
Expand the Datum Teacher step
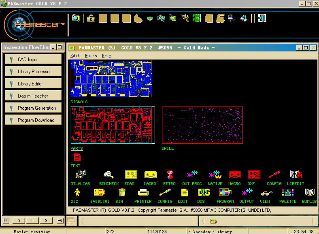point(33,96)
